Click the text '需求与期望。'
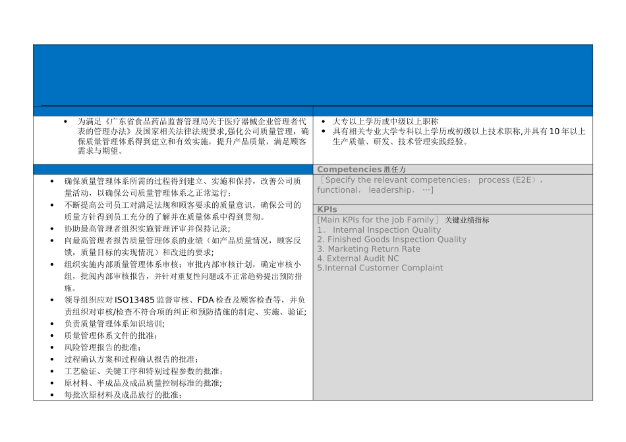Screen dimensions: 626x442 pos(101,151)
